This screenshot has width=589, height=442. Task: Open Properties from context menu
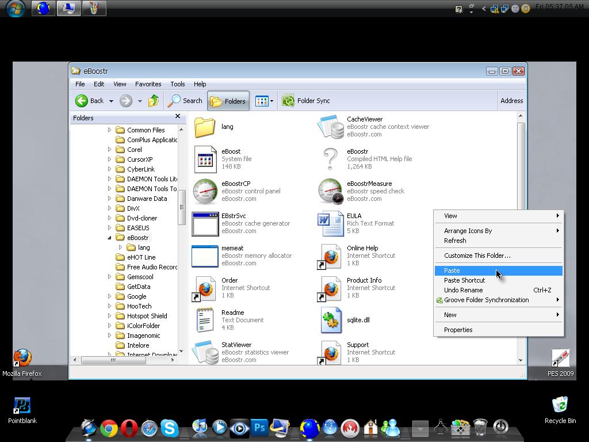coord(499,330)
